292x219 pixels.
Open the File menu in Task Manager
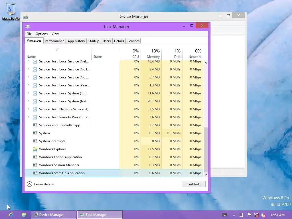[29, 34]
